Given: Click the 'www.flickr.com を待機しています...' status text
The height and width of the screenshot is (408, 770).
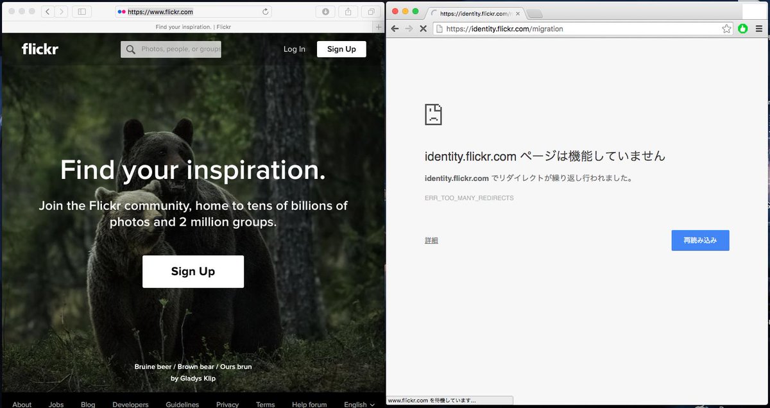Looking at the screenshot, I should click(x=432, y=400).
